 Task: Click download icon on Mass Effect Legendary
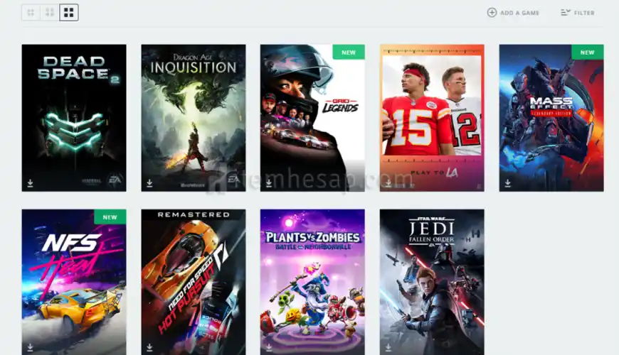coord(508,183)
